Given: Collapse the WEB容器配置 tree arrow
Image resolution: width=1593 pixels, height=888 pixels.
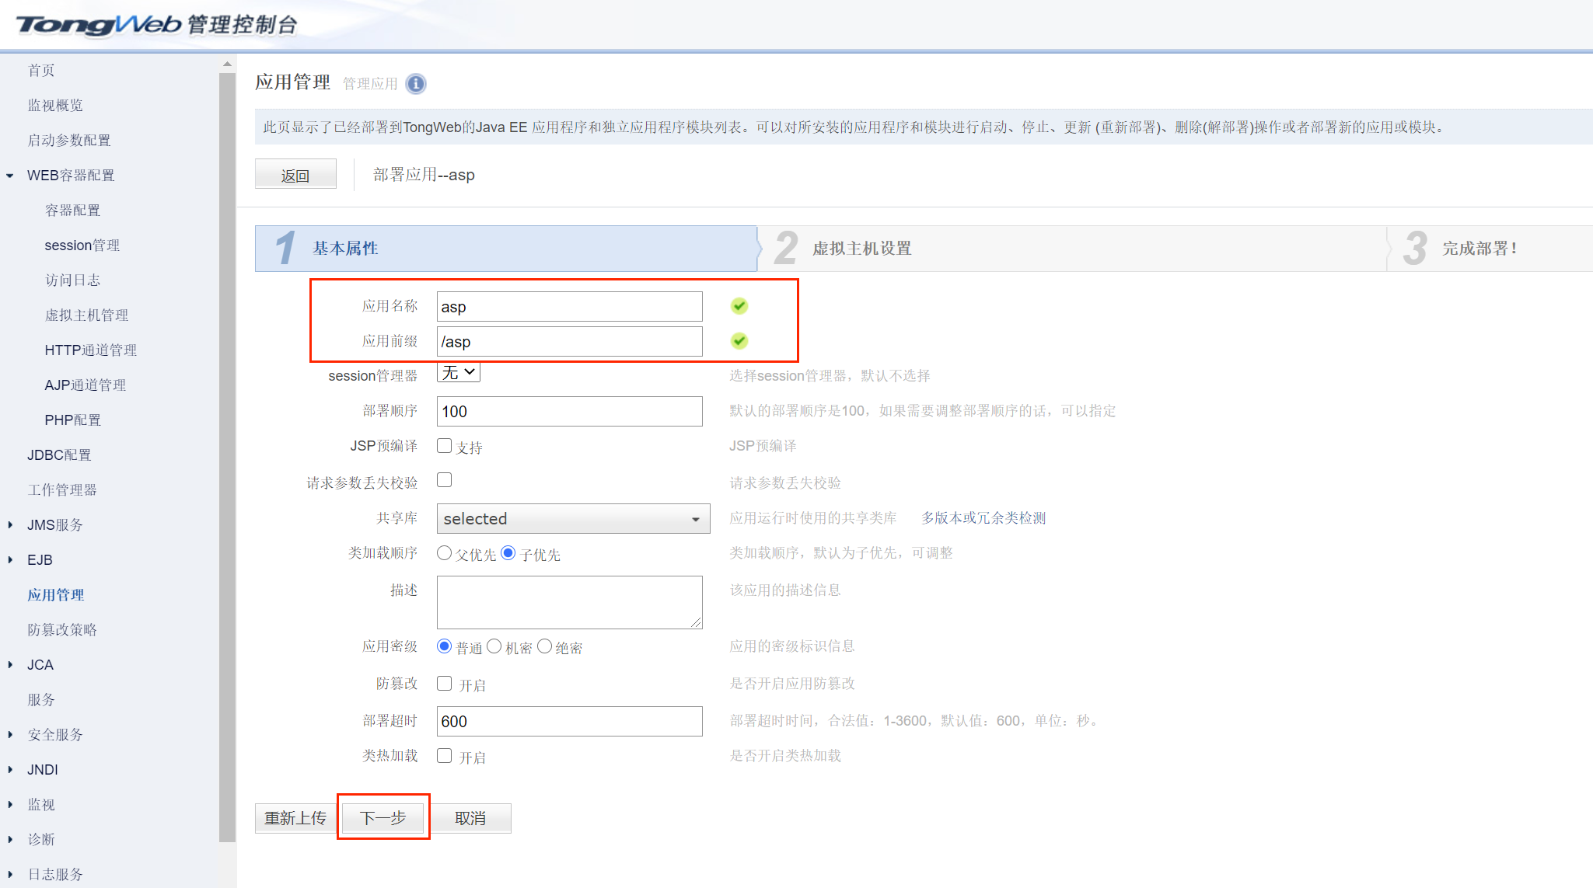Looking at the screenshot, I should (10, 176).
